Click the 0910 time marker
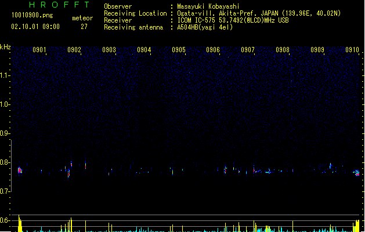 click(352, 50)
